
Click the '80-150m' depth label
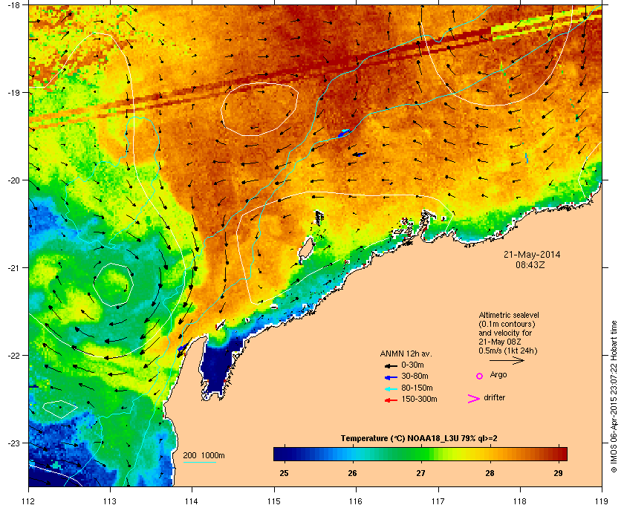(417, 388)
